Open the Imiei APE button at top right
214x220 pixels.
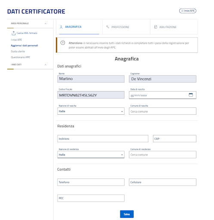coord(188,11)
